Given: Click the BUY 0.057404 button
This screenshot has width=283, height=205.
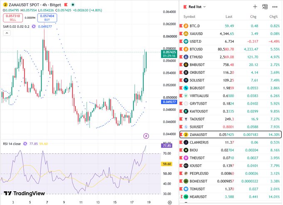Looking at the screenshot, I should click(x=47, y=18).
